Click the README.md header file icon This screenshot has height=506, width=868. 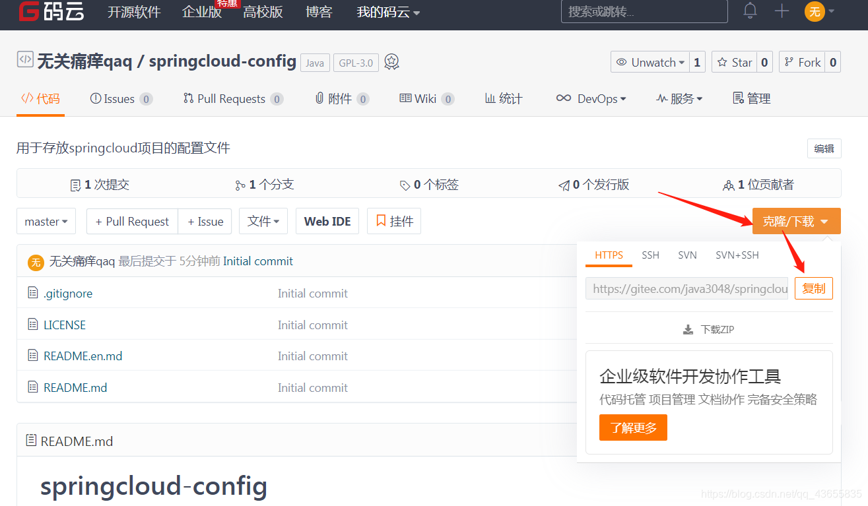tap(30, 440)
